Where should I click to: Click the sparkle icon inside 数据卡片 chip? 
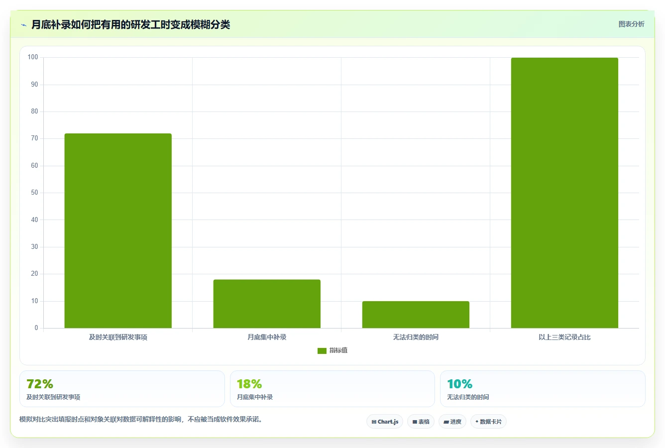coord(477,422)
